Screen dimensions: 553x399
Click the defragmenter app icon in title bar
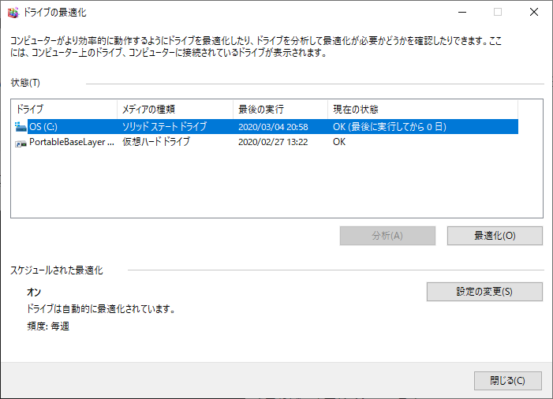pyautogui.click(x=13, y=13)
